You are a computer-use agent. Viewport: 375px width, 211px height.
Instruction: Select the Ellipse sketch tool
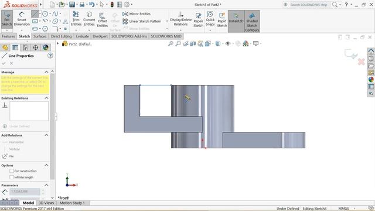coord(55,21)
